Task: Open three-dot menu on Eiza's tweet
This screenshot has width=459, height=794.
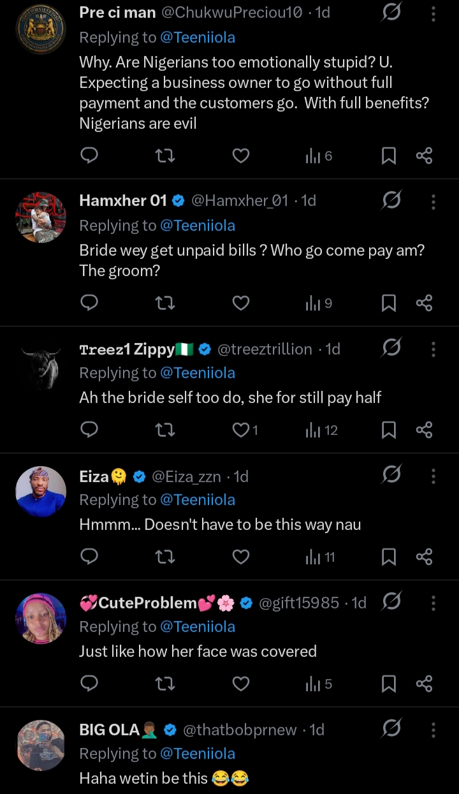Action: tap(433, 476)
